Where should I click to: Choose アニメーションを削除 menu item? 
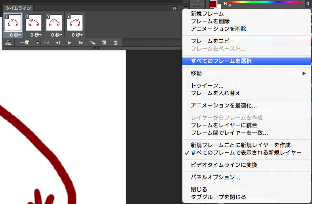(x=247, y=29)
